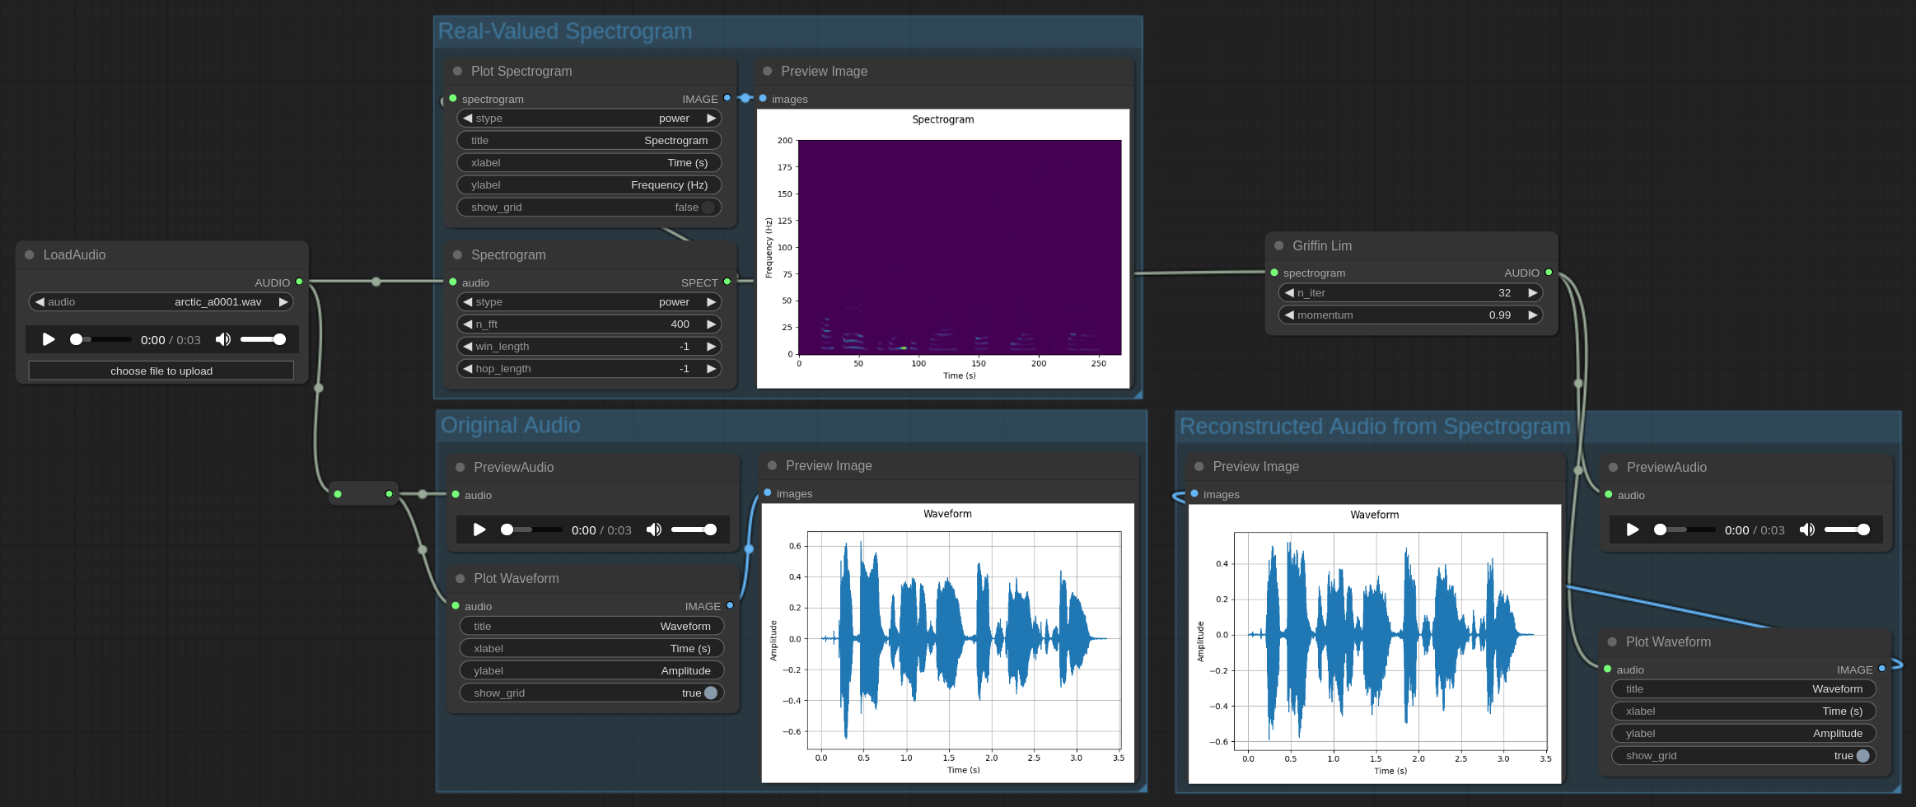Adjust volume slider in LoadAudio player
The image size is (1916, 807).
263,339
